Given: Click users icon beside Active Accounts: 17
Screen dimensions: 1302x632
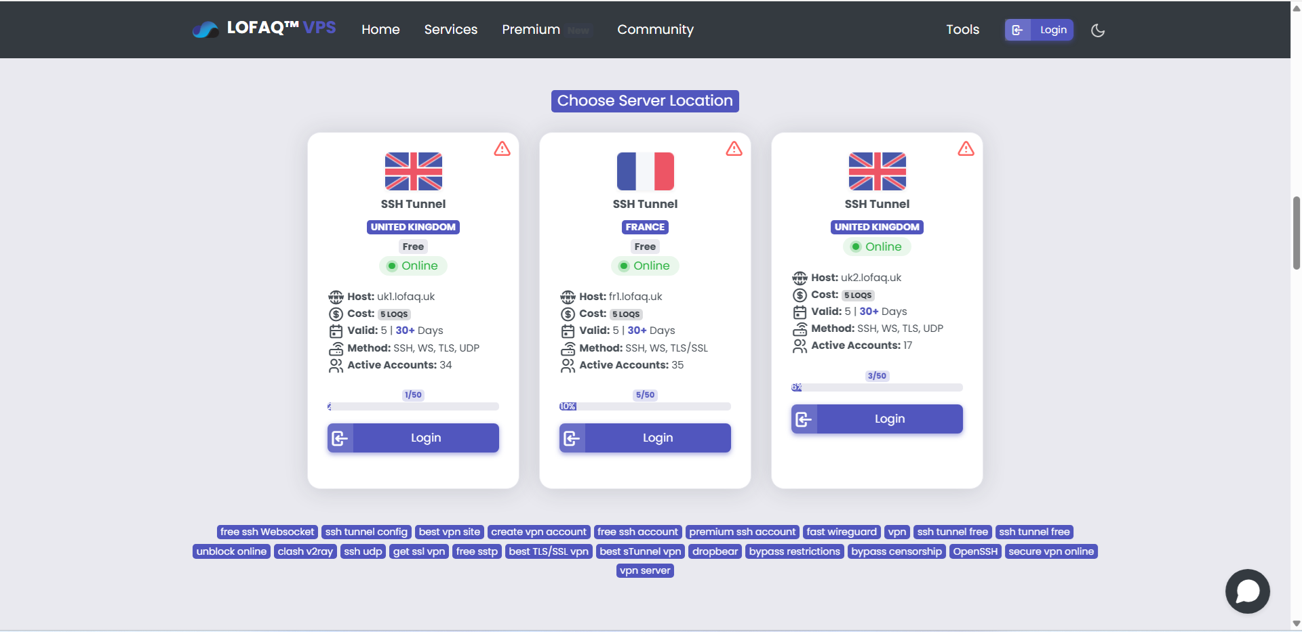Looking at the screenshot, I should click(x=800, y=346).
